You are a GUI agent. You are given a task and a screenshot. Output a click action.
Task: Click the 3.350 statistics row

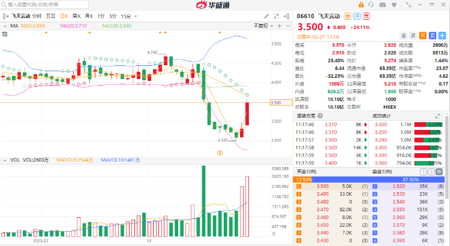tap(407, 124)
